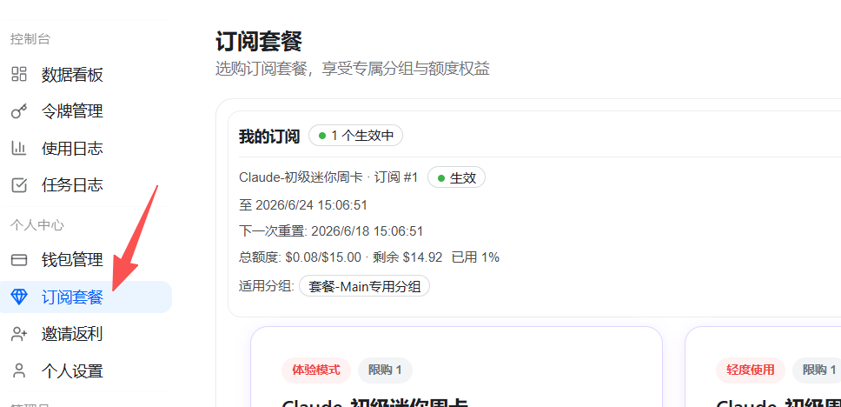The image size is (841, 407).
Task: Click the 任务日志 checkbox icon
Action: [19, 185]
